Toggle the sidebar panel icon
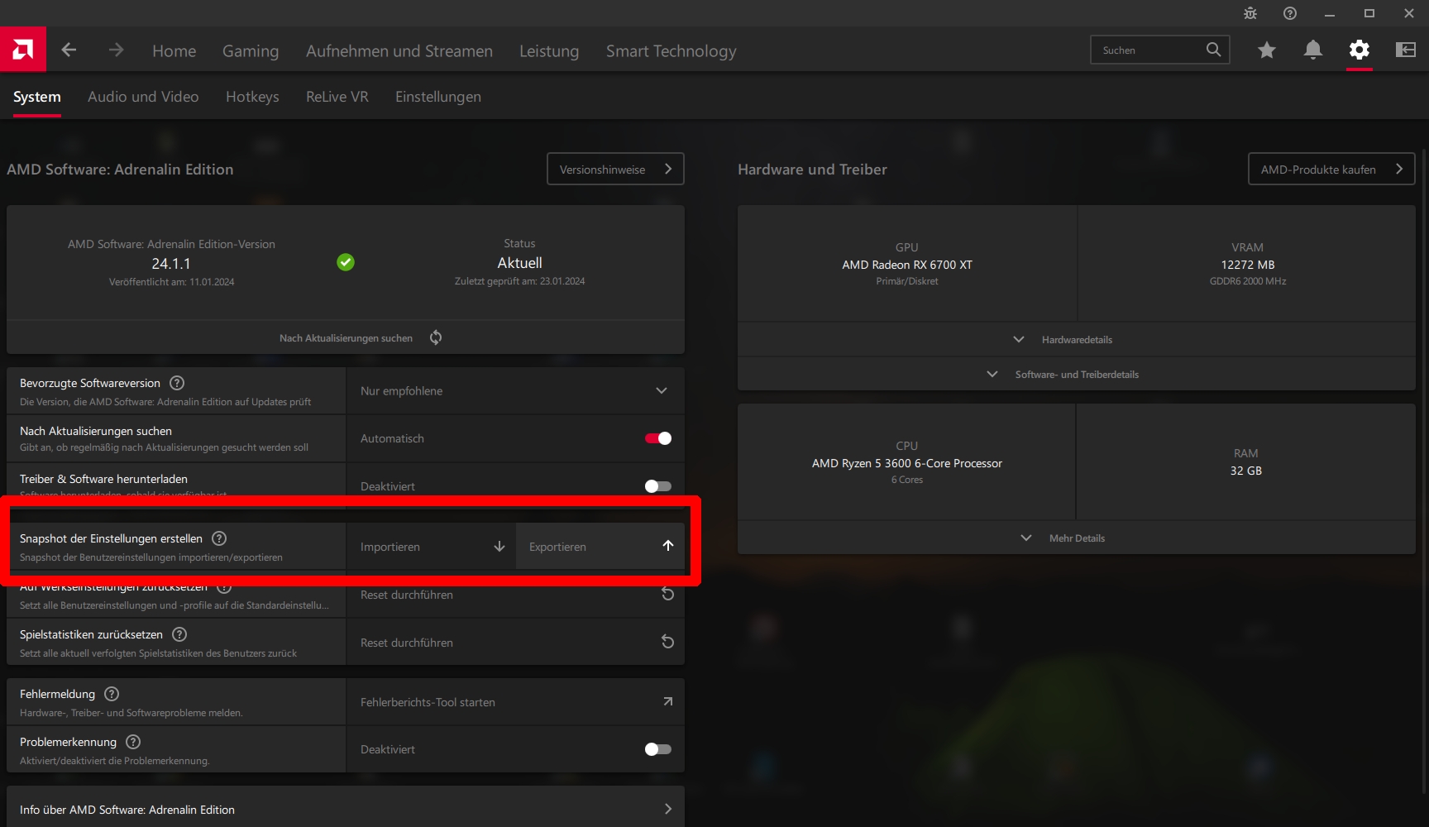 (x=1405, y=50)
